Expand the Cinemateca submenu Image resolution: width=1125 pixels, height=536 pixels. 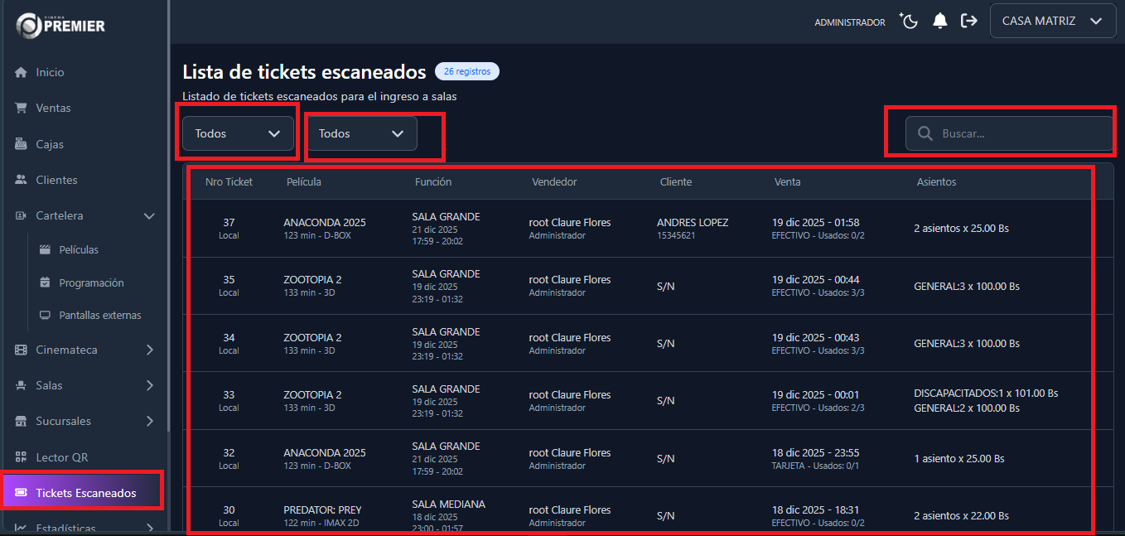coord(149,350)
